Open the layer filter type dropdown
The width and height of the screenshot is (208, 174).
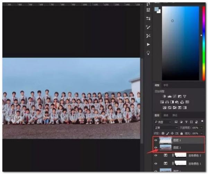click(163, 122)
